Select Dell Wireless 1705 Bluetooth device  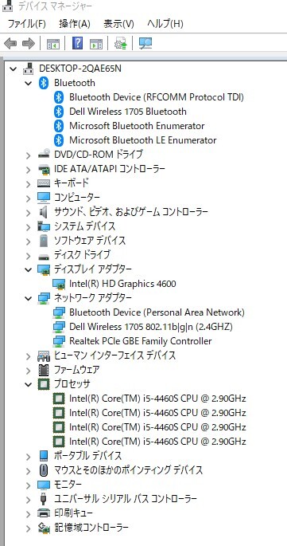128,112
